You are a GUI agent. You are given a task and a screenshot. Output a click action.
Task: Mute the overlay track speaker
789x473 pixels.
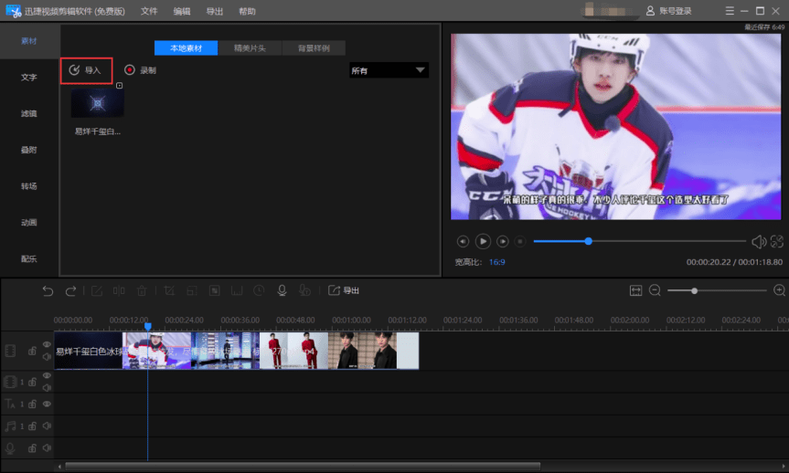coord(47,387)
